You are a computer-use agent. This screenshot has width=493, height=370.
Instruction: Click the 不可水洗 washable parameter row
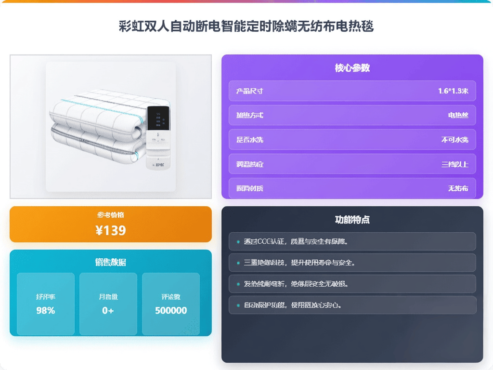click(x=352, y=140)
